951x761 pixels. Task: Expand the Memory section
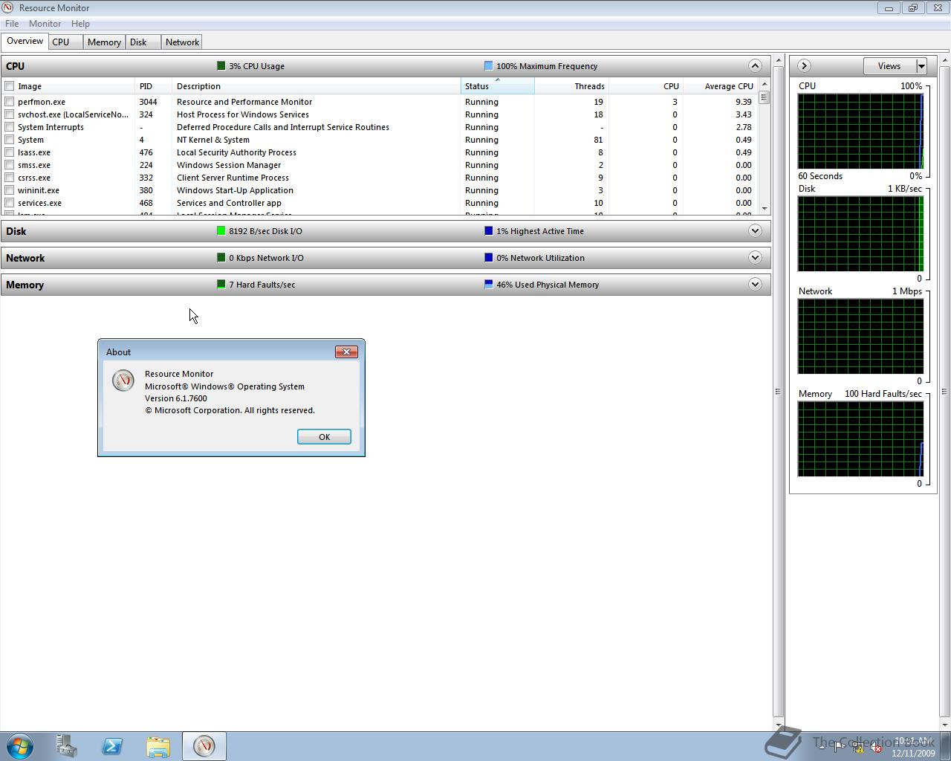755,284
